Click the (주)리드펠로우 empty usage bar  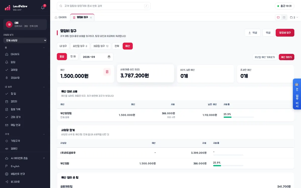[228, 155]
